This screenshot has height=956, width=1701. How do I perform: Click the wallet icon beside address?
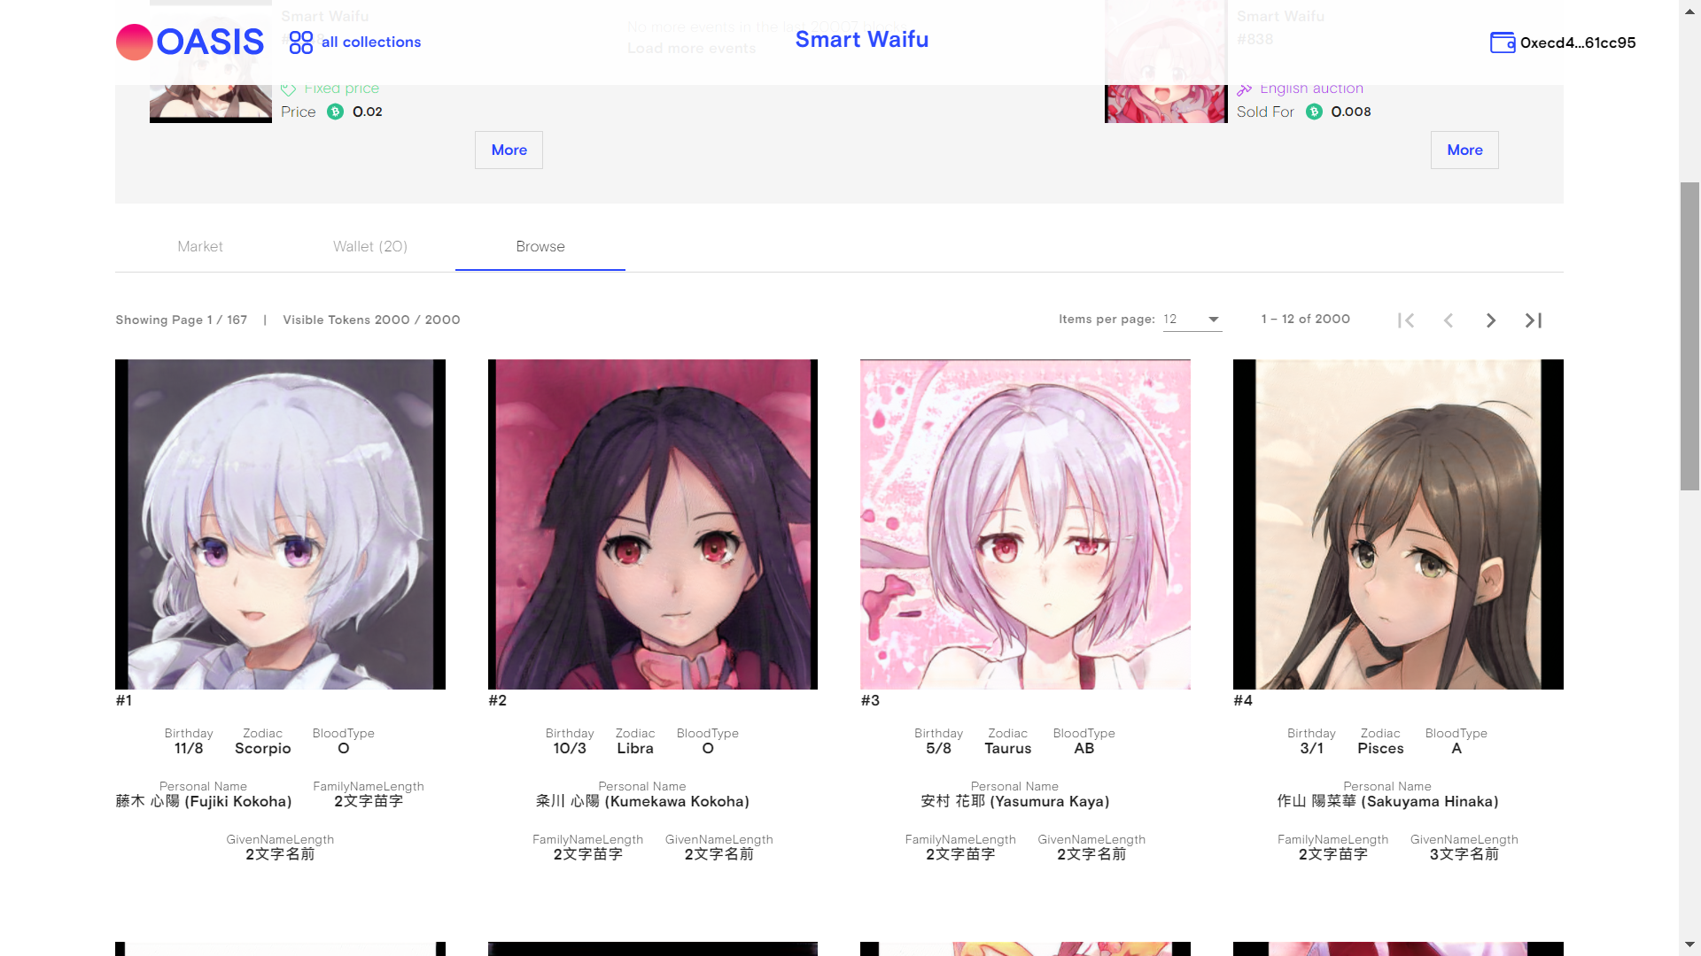(1502, 42)
